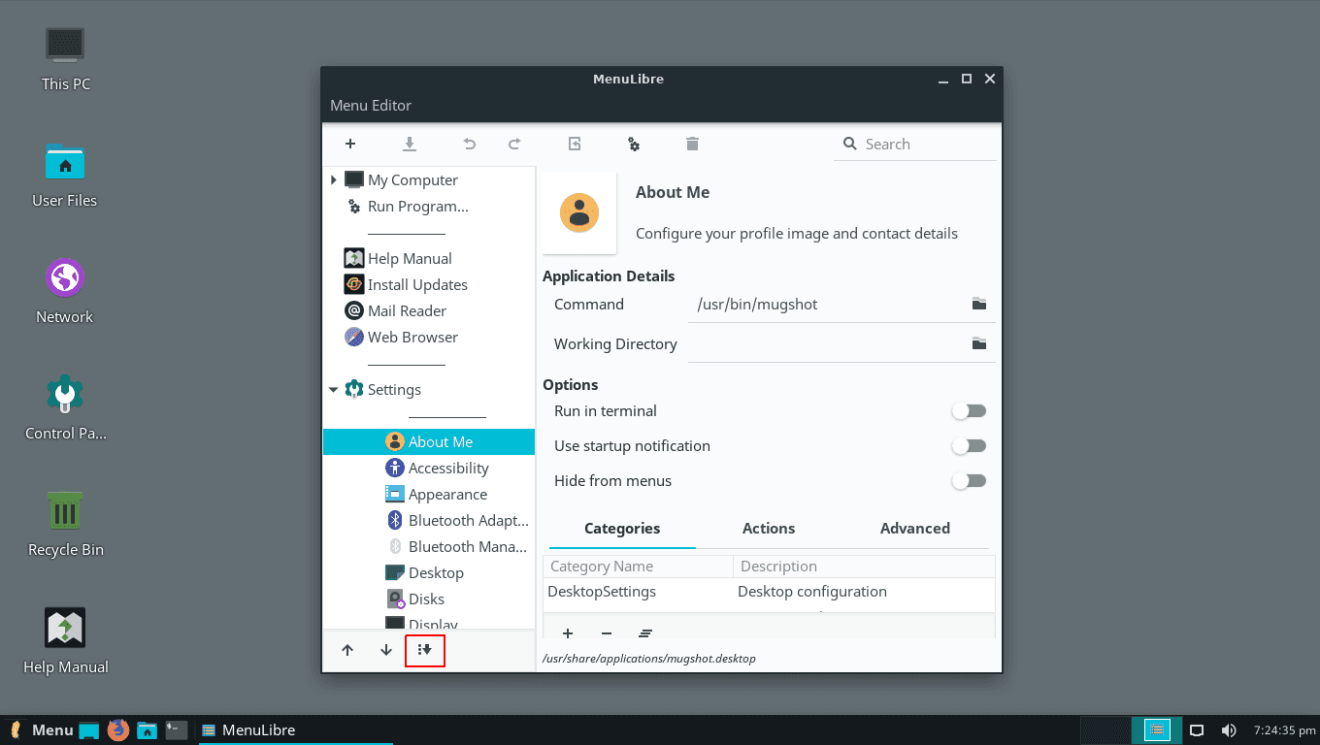Open the folder browser for Command field
Viewport: 1320px width, 745px height.
(x=978, y=304)
